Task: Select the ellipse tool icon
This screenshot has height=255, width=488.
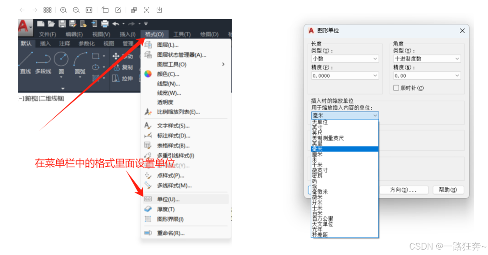Action: (96, 67)
